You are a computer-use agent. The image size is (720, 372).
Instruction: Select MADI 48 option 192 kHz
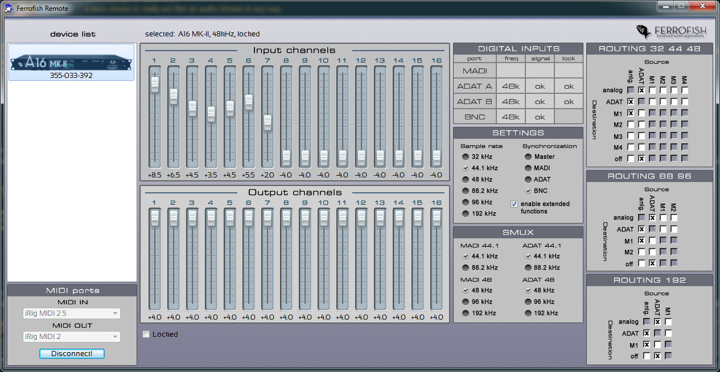466,313
